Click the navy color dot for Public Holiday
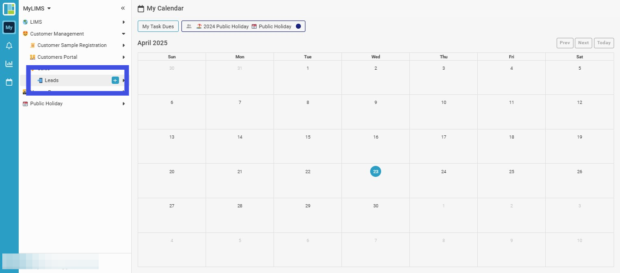The image size is (620, 273). point(298,26)
